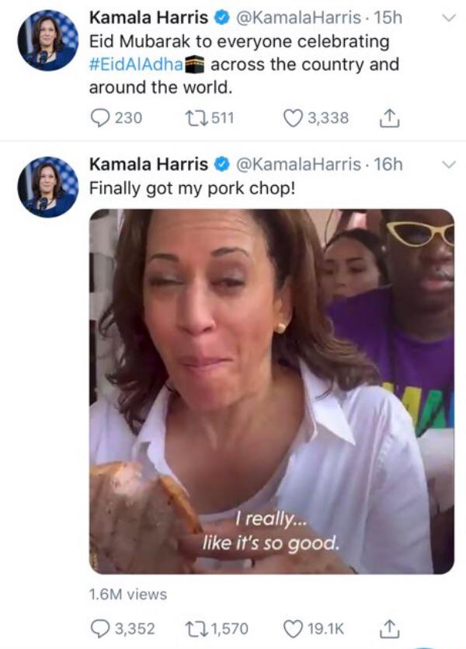Image resolution: width=466 pixels, height=649 pixels.
Task: Reply to the Eid Mubarak tweet
Action: point(101,118)
